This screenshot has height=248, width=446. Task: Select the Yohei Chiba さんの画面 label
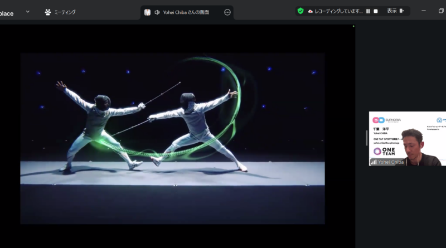point(186,12)
